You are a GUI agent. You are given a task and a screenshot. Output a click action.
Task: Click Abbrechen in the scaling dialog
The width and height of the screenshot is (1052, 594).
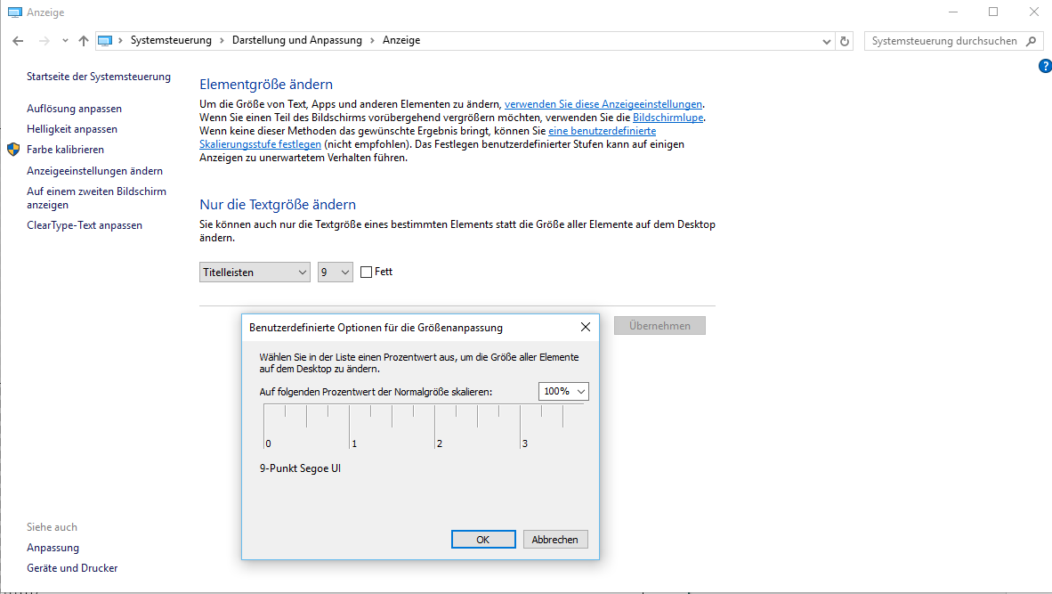click(x=554, y=540)
